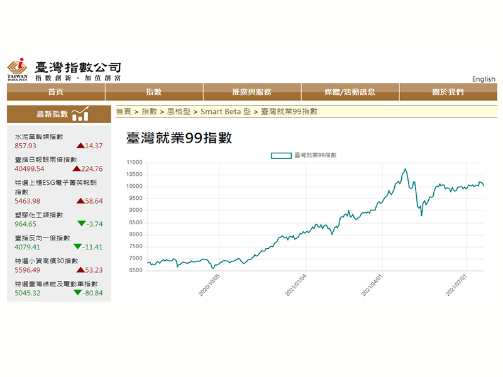This screenshot has width=503, height=377.
Task: Open the 媒體/活動訊息 menu
Action: pos(350,92)
